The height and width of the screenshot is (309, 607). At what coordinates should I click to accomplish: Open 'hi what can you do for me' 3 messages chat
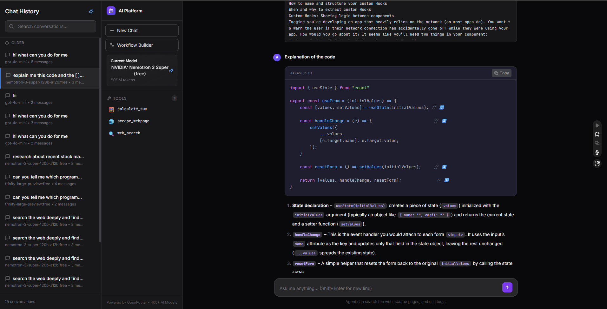pyautogui.click(x=49, y=119)
